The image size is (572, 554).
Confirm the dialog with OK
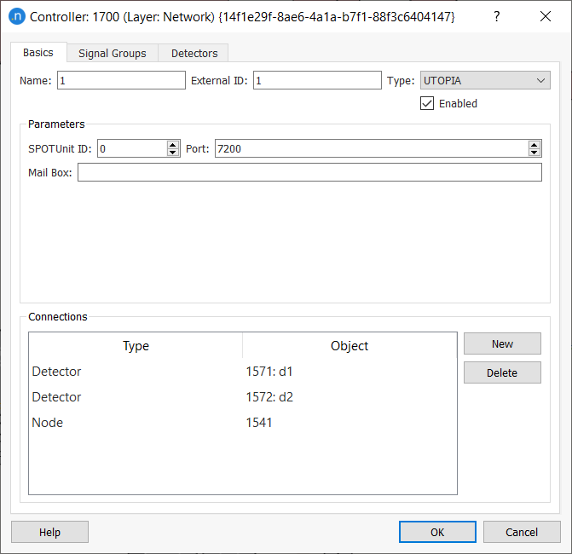(436, 532)
